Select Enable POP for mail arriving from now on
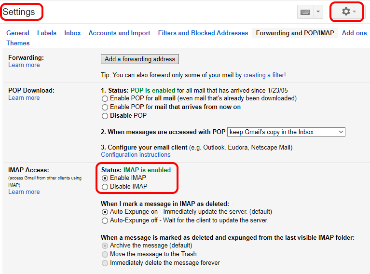This screenshot has height=274, width=370. (x=105, y=107)
